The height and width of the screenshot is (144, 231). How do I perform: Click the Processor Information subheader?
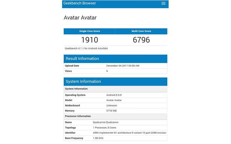pyautogui.click(x=115, y=116)
